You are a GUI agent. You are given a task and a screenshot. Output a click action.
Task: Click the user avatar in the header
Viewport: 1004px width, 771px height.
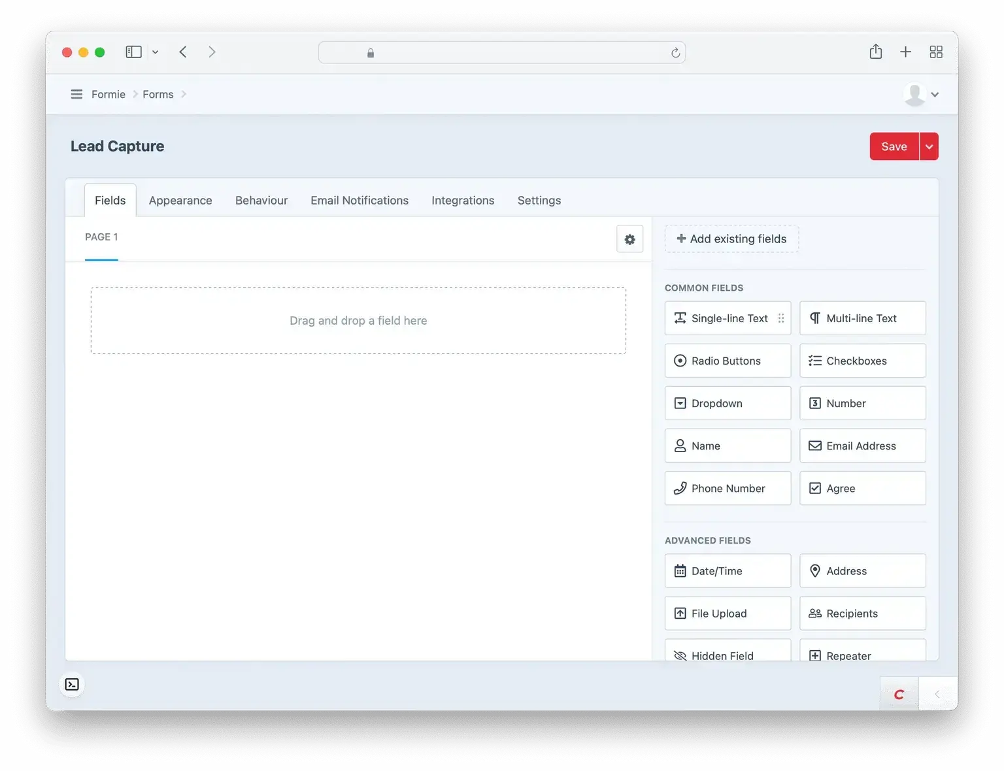[915, 94]
